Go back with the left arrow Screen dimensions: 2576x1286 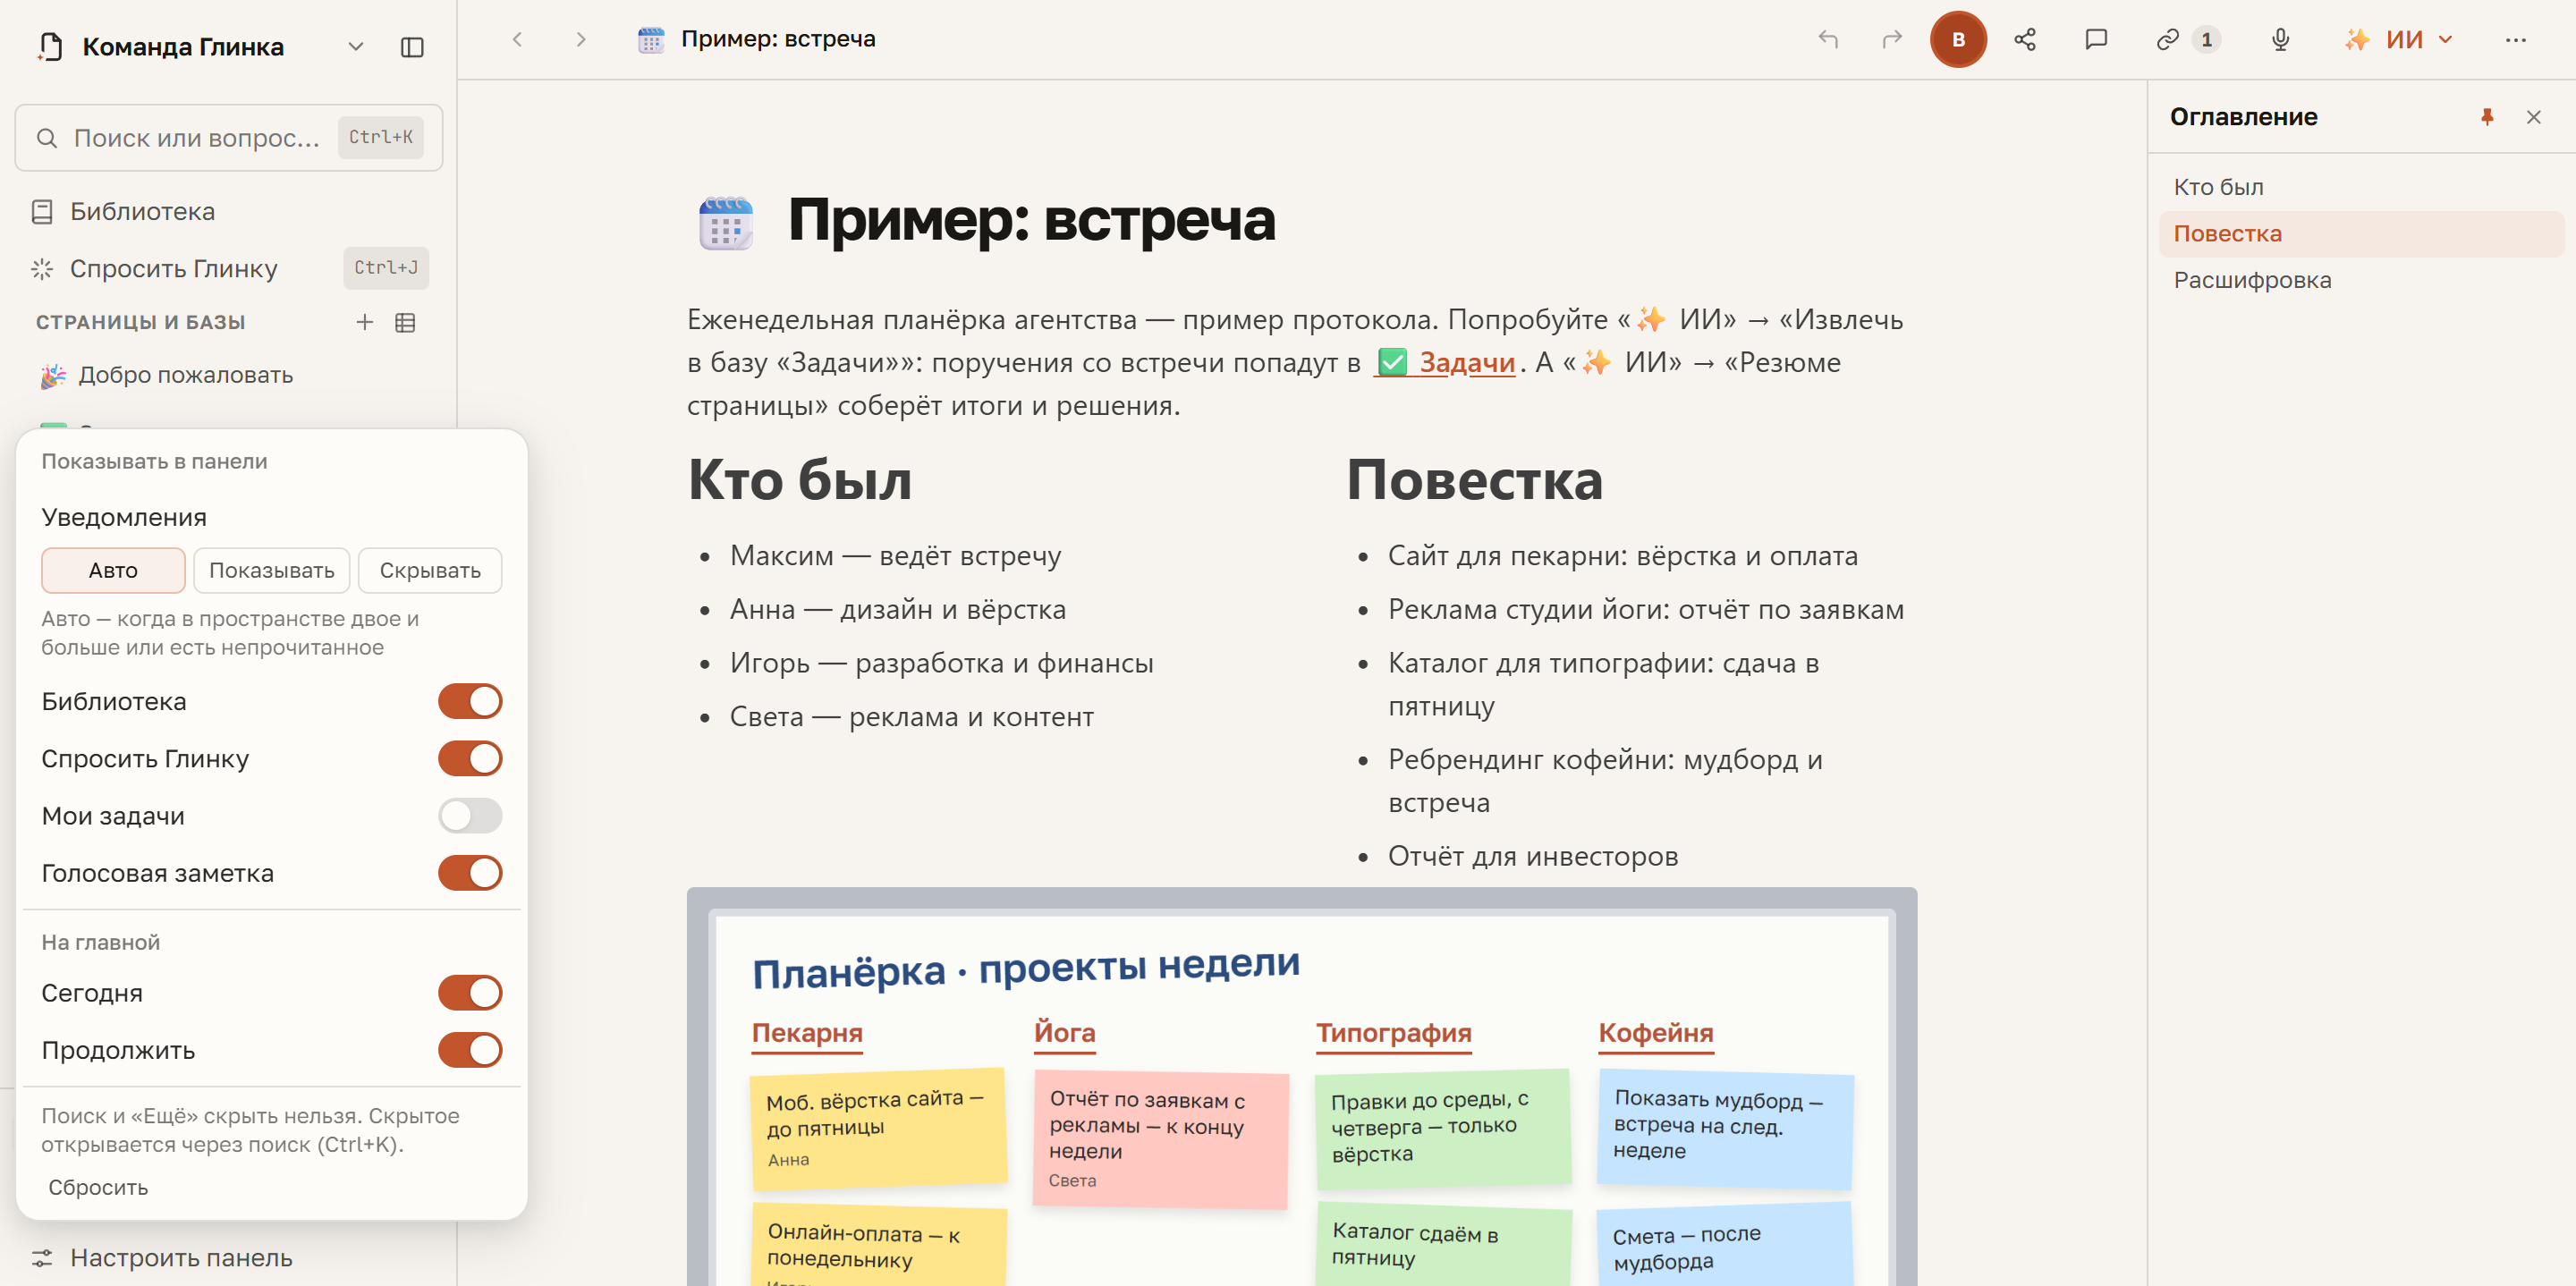(517, 40)
